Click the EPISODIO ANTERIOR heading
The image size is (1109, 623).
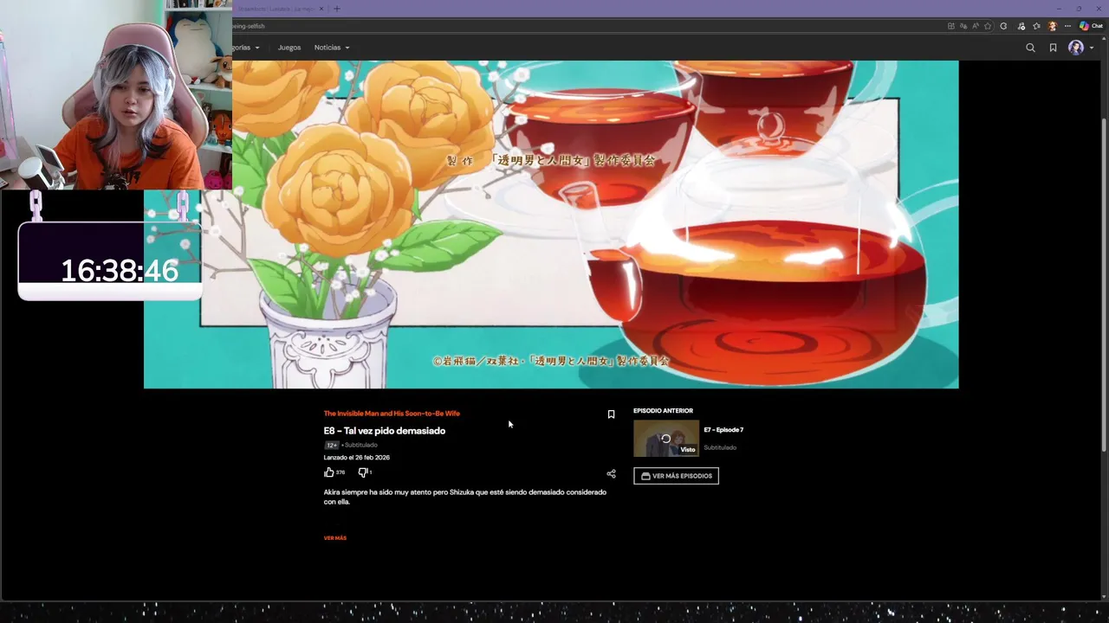[x=663, y=411]
